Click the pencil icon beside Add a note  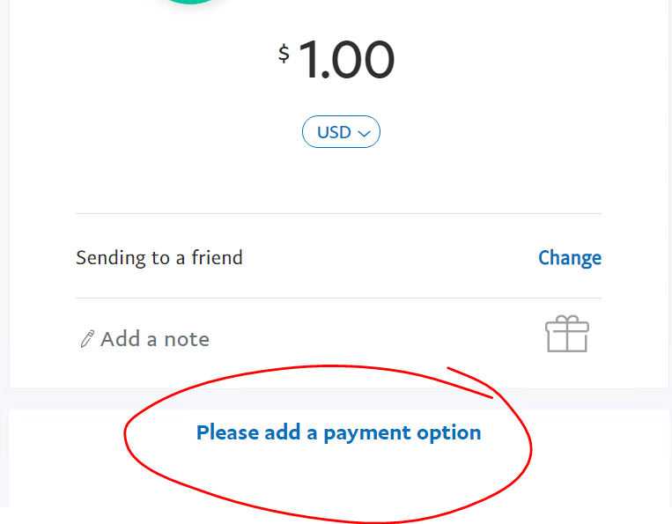86,340
